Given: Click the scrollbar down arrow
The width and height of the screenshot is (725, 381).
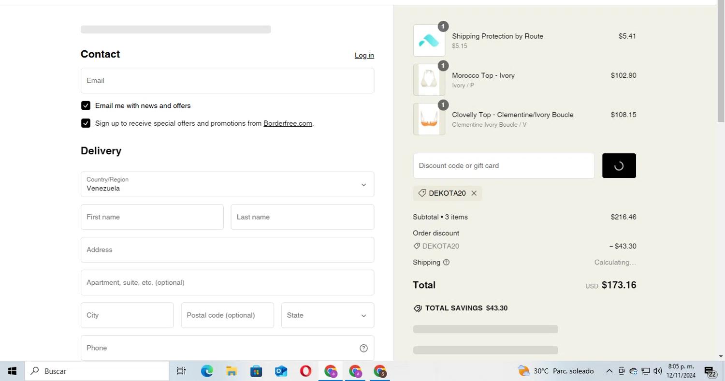Looking at the screenshot, I should pyautogui.click(x=721, y=356).
